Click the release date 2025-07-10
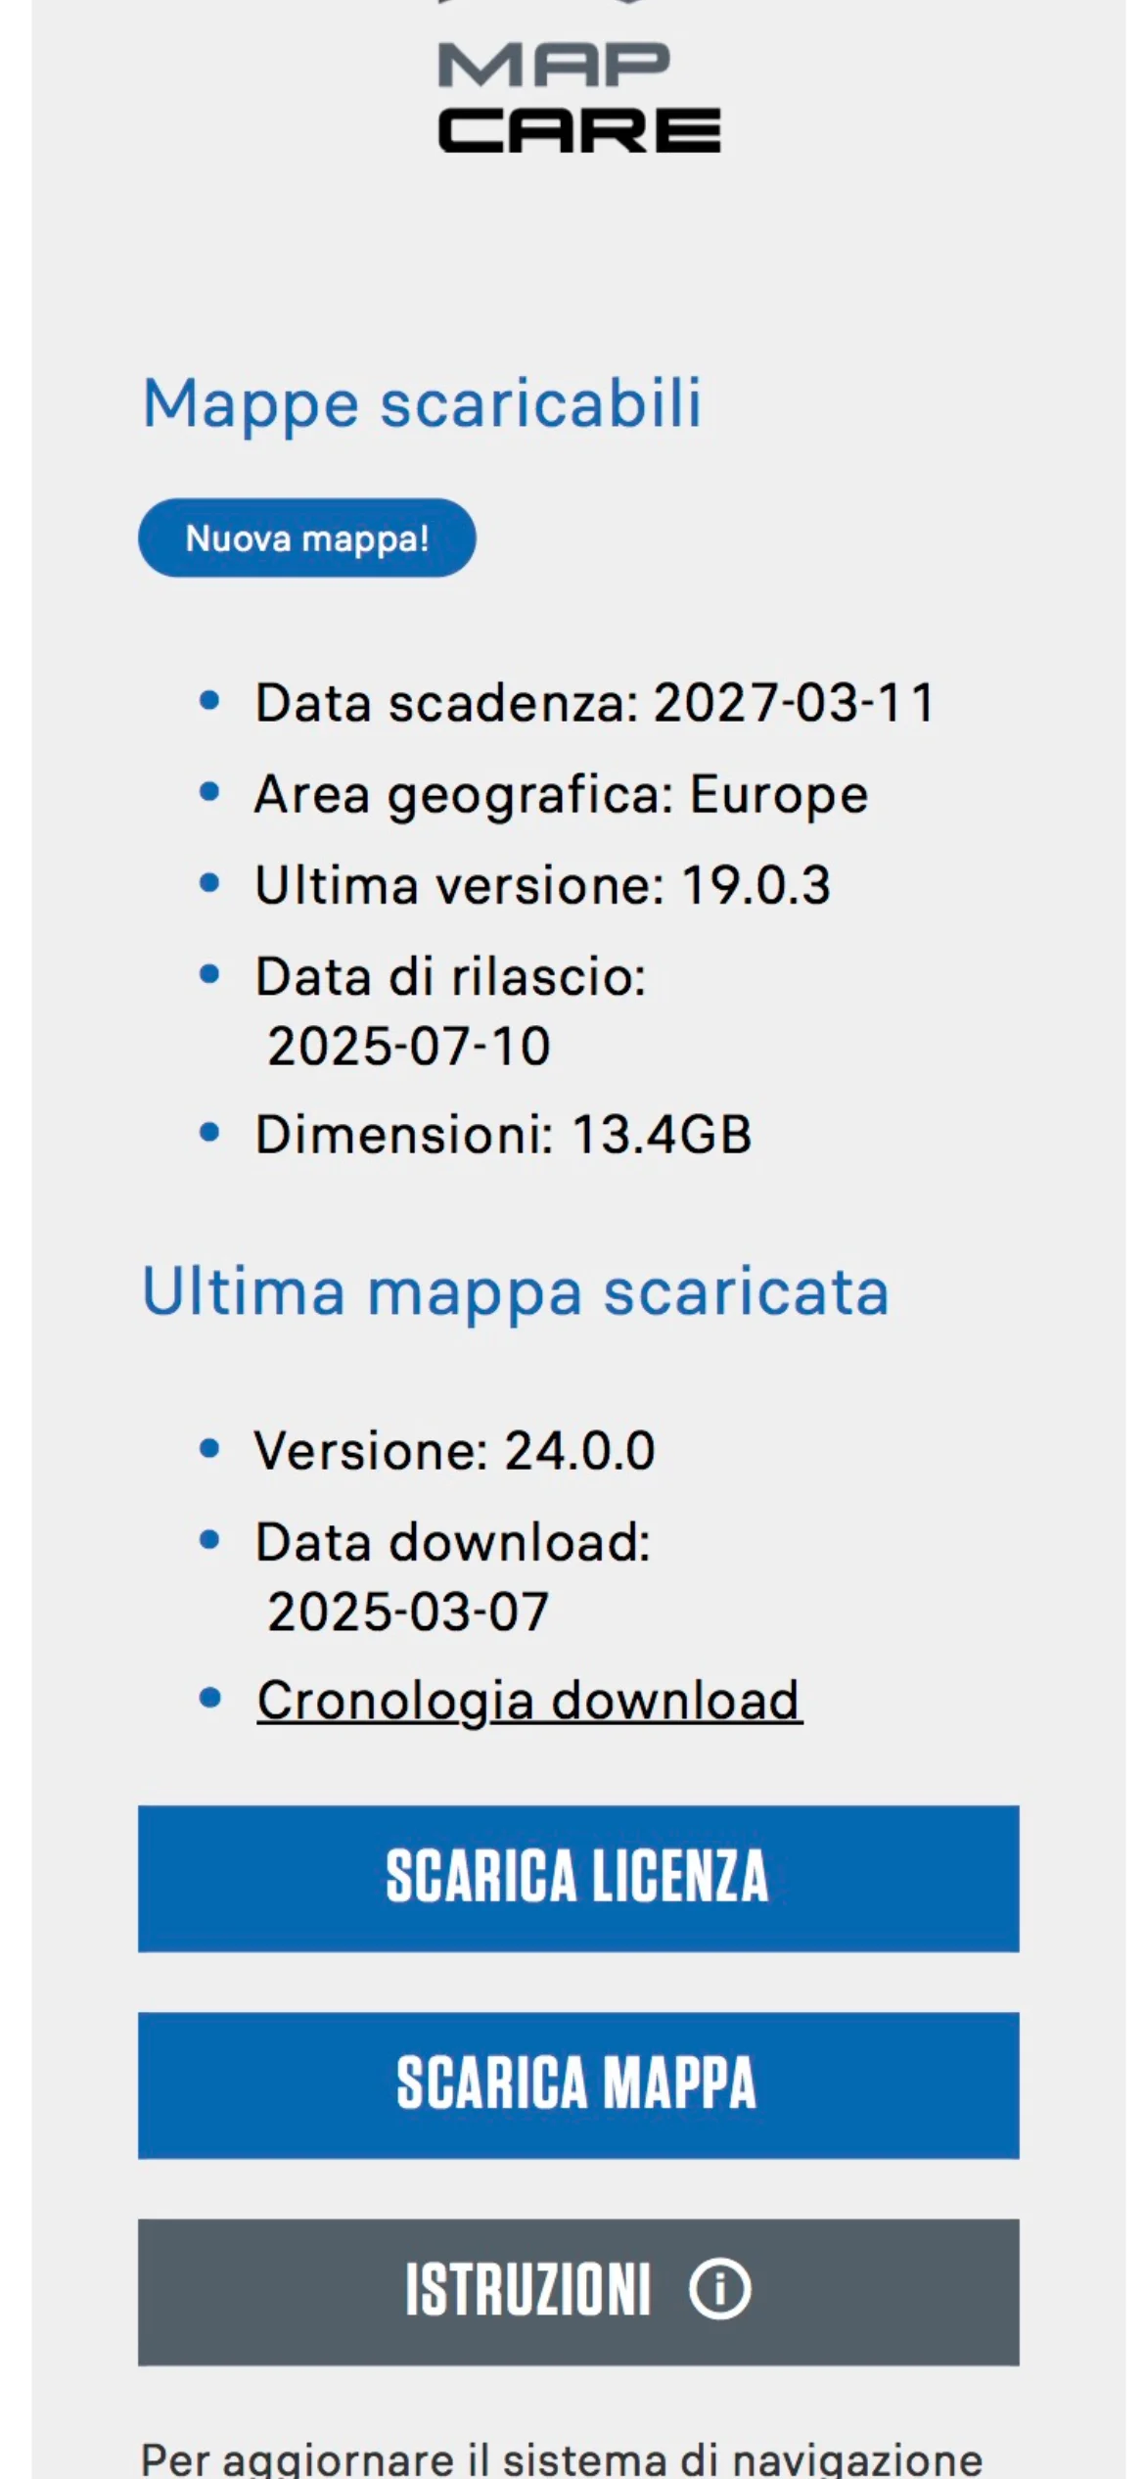The image size is (1145, 2479). (409, 1046)
